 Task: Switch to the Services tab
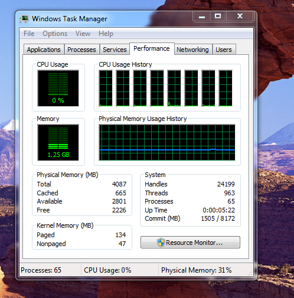pos(115,50)
